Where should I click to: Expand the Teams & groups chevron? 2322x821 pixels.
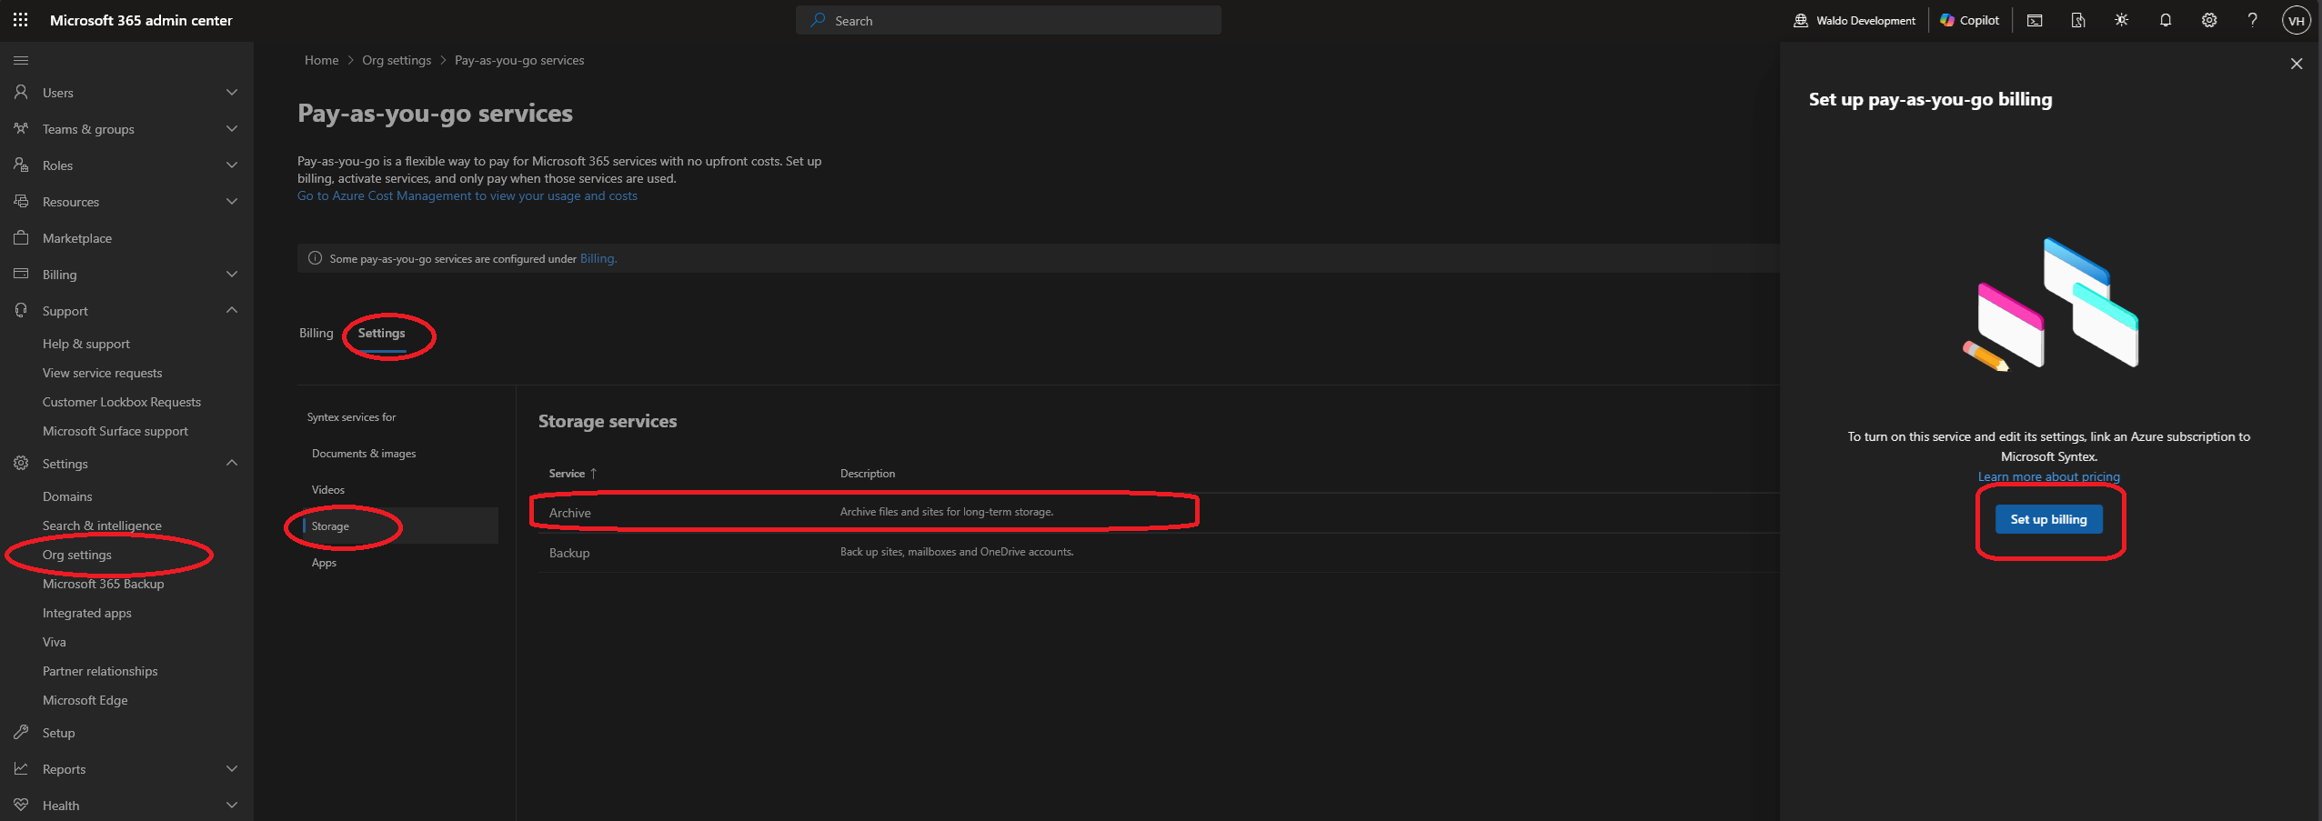tap(232, 128)
